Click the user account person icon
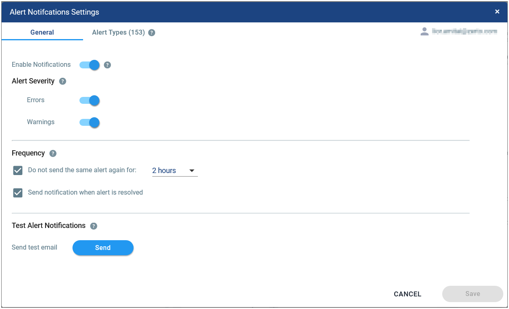 coord(425,31)
